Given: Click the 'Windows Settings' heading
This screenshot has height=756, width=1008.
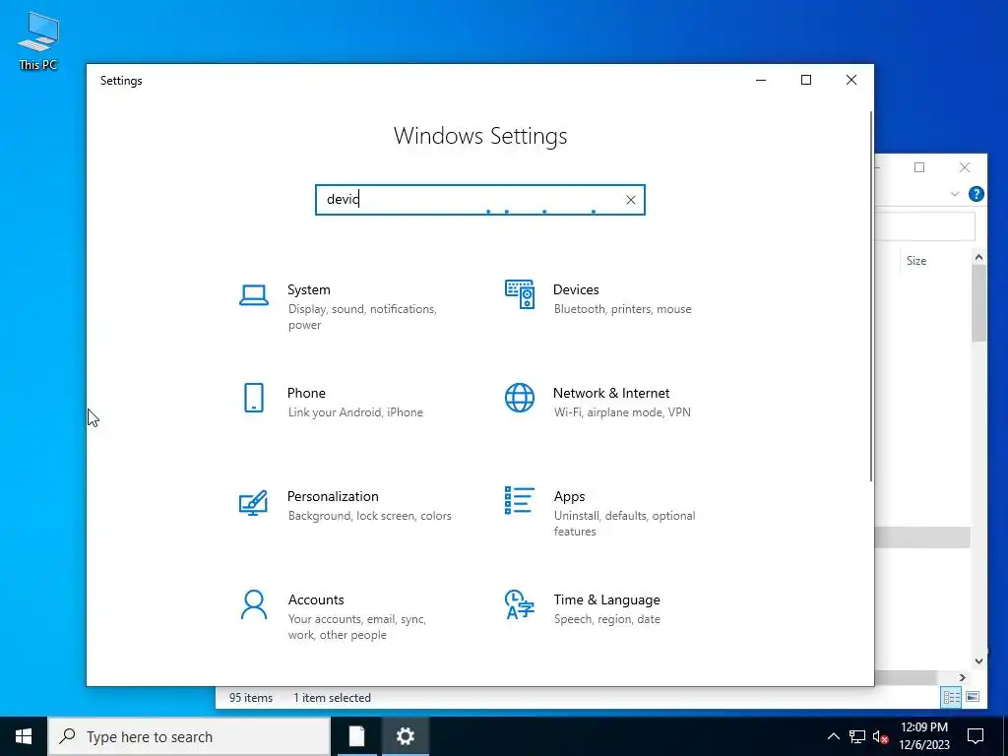Looking at the screenshot, I should tap(480, 136).
